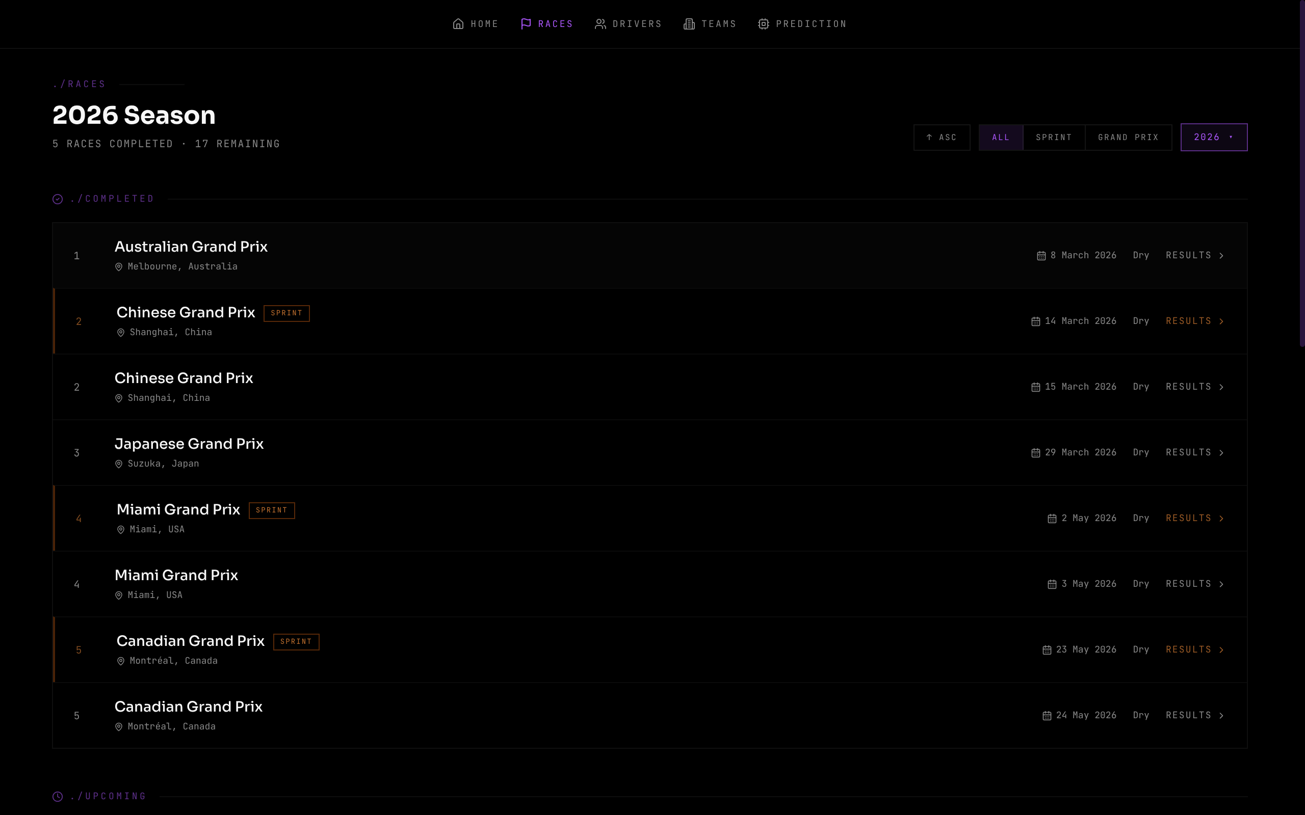Click the SPRINT badge on Chinese Grand Prix

pos(286,313)
